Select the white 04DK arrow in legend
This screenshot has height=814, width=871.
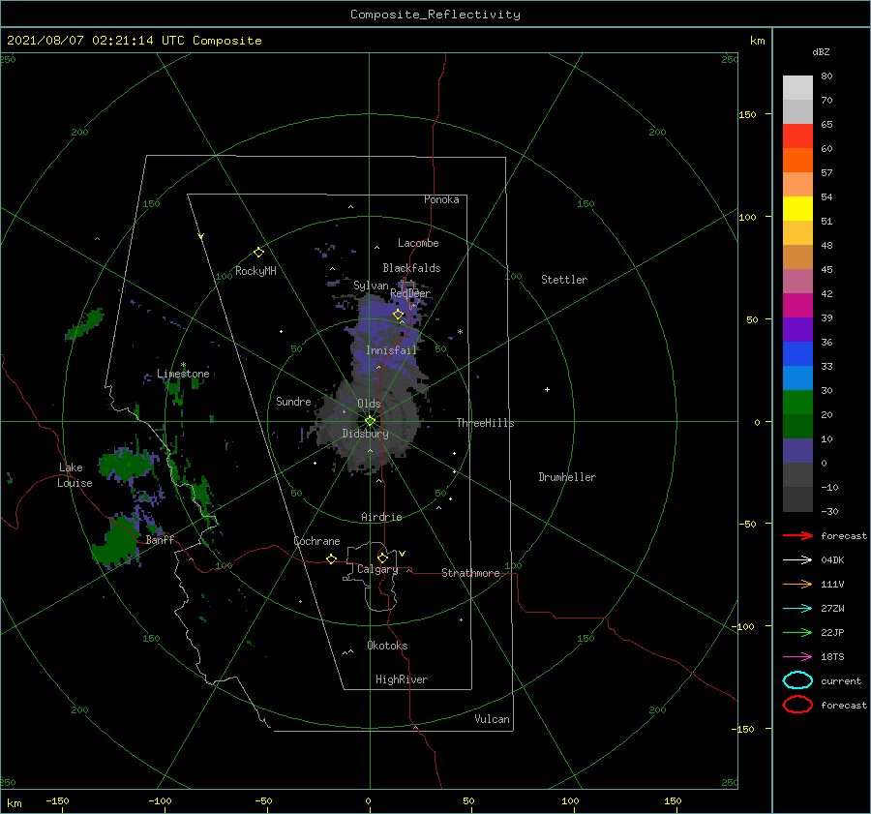tap(797, 559)
